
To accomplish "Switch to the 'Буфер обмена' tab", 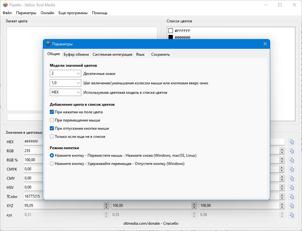I will pos(76,54).
